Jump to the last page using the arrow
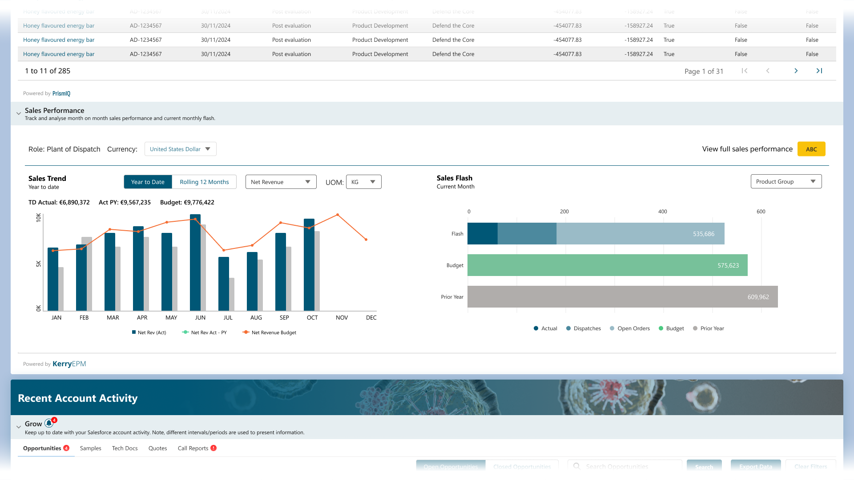This screenshot has width=854, height=480. pos(820,71)
